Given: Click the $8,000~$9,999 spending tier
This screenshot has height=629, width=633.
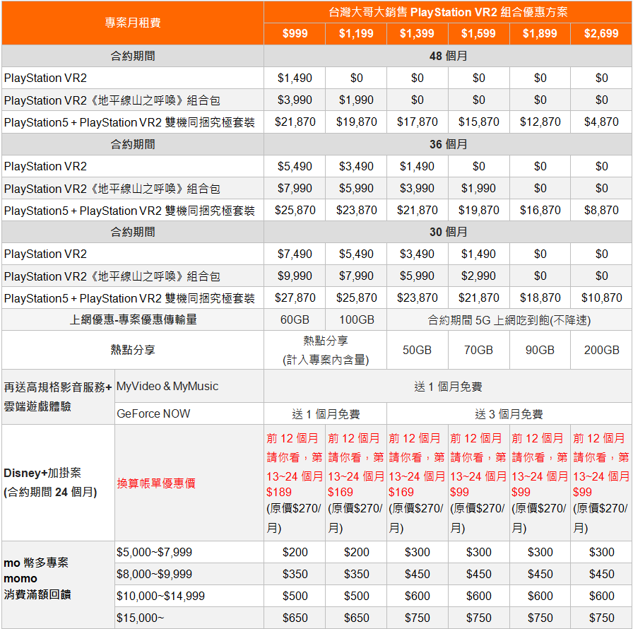Looking at the screenshot, I should (189, 574).
